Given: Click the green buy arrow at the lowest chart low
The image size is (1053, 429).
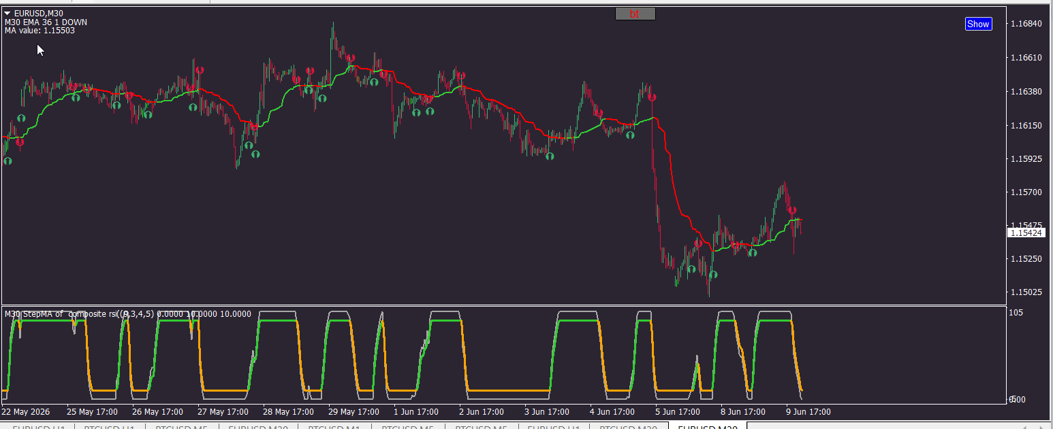Looking at the screenshot, I should [713, 275].
